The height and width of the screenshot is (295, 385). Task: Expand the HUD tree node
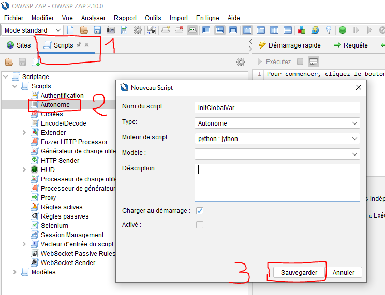(24, 169)
